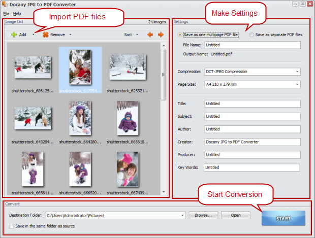Click the image list vertical scrollbar
The height and width of the screenshot is (238, 315).
coord(164,76)
